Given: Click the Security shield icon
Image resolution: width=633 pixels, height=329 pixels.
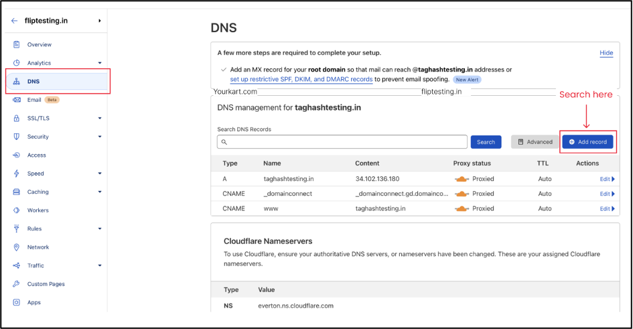Looking at the screenshot, I should [16, 137].
